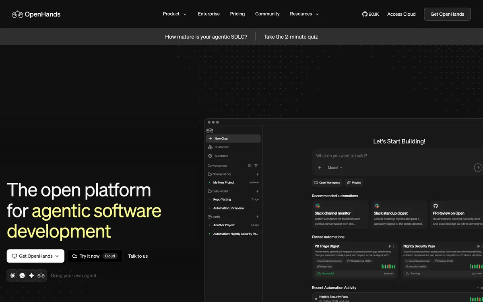This screenshot has width=483, height=302.
Task: Open the Model selector dropdown
Action: (x=335, y=168)
